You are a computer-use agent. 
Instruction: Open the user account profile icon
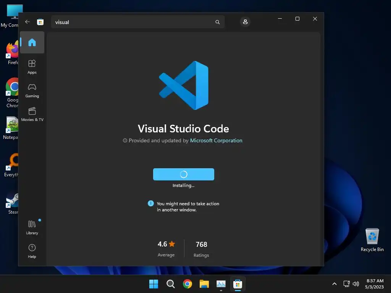click(245, 22)
